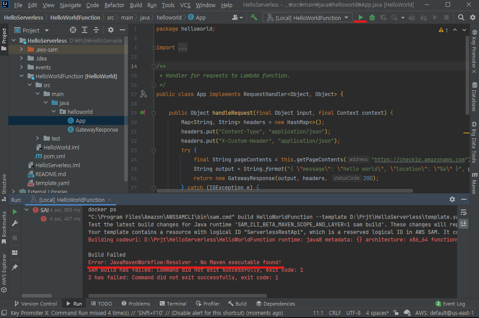
Task: Click the layout icon in the Run panel
Action: (x=15, y=252)
